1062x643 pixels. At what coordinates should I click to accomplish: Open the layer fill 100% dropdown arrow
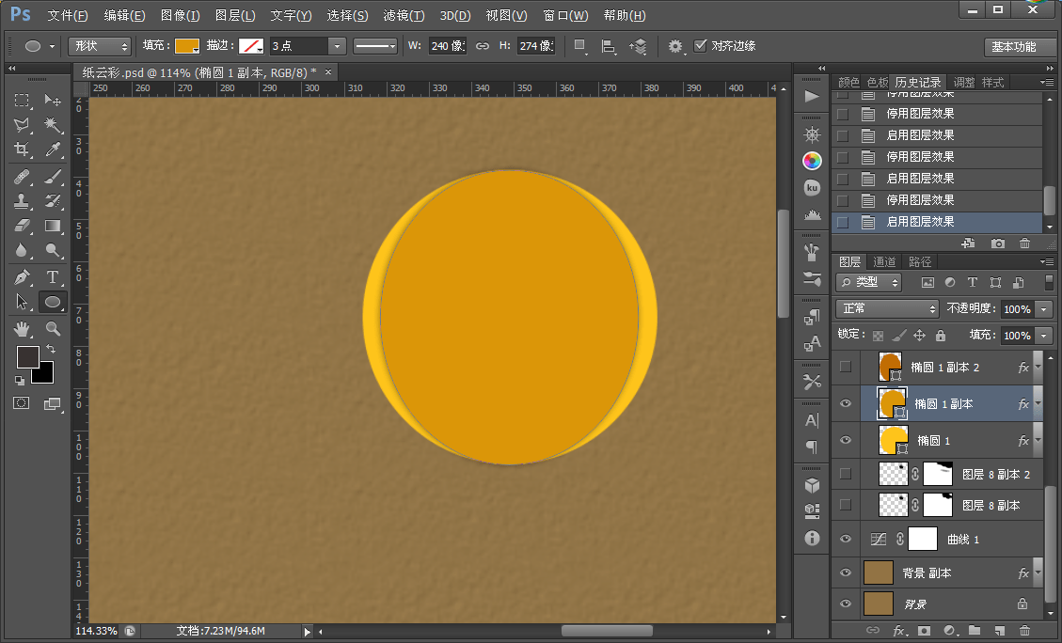tap(1044, 336)
